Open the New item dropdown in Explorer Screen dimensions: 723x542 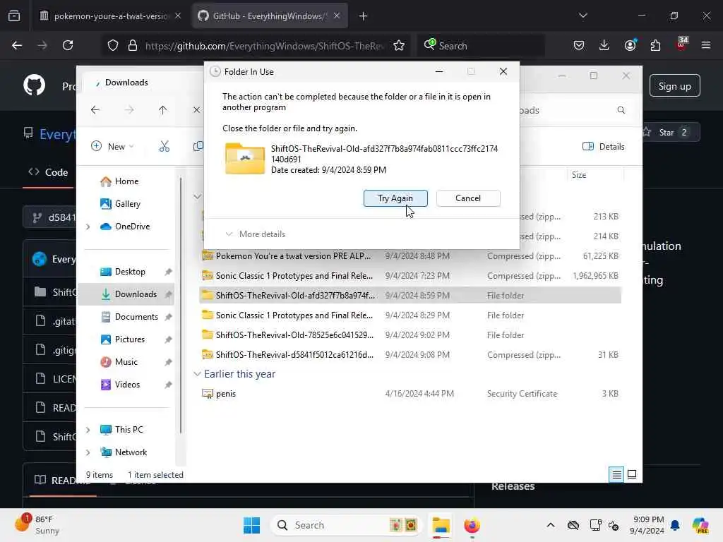(112, 147)
